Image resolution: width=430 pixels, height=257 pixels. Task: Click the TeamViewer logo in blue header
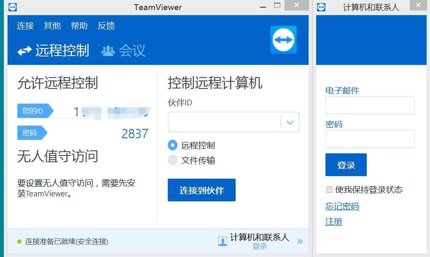(x=283, y=40)
